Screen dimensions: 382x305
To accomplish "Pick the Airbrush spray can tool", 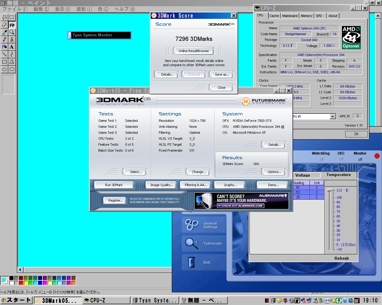I will (x=4, y=47).
